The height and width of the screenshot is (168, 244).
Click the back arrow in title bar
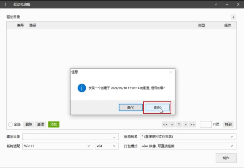(5, 5)
